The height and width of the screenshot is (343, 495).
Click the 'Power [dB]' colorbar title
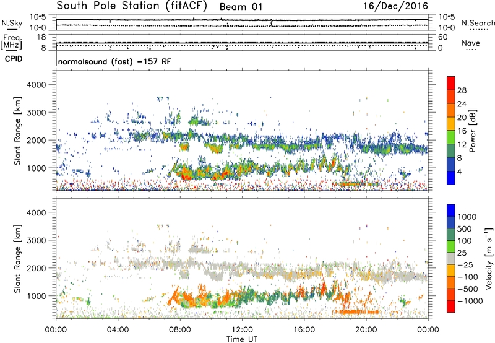pos(472,131)
